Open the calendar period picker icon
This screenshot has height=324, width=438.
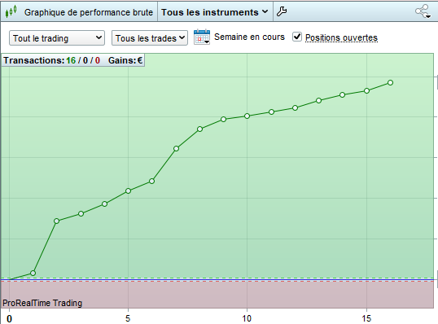tap(202, 37)
